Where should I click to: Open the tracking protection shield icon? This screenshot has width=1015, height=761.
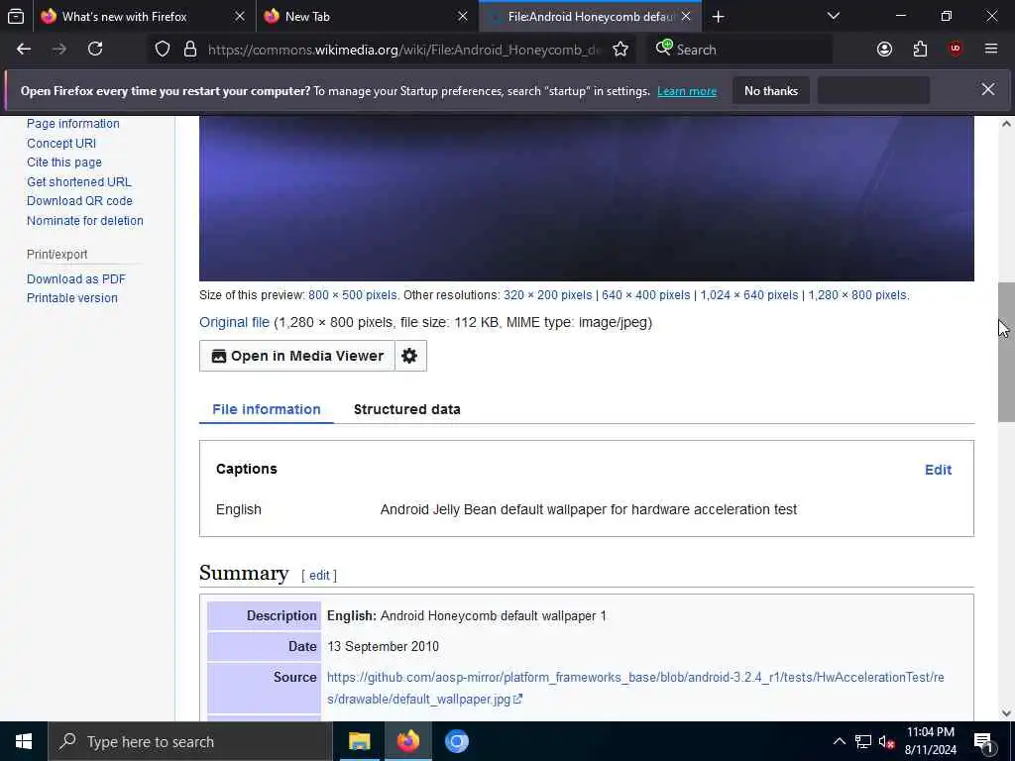(163, 50)
